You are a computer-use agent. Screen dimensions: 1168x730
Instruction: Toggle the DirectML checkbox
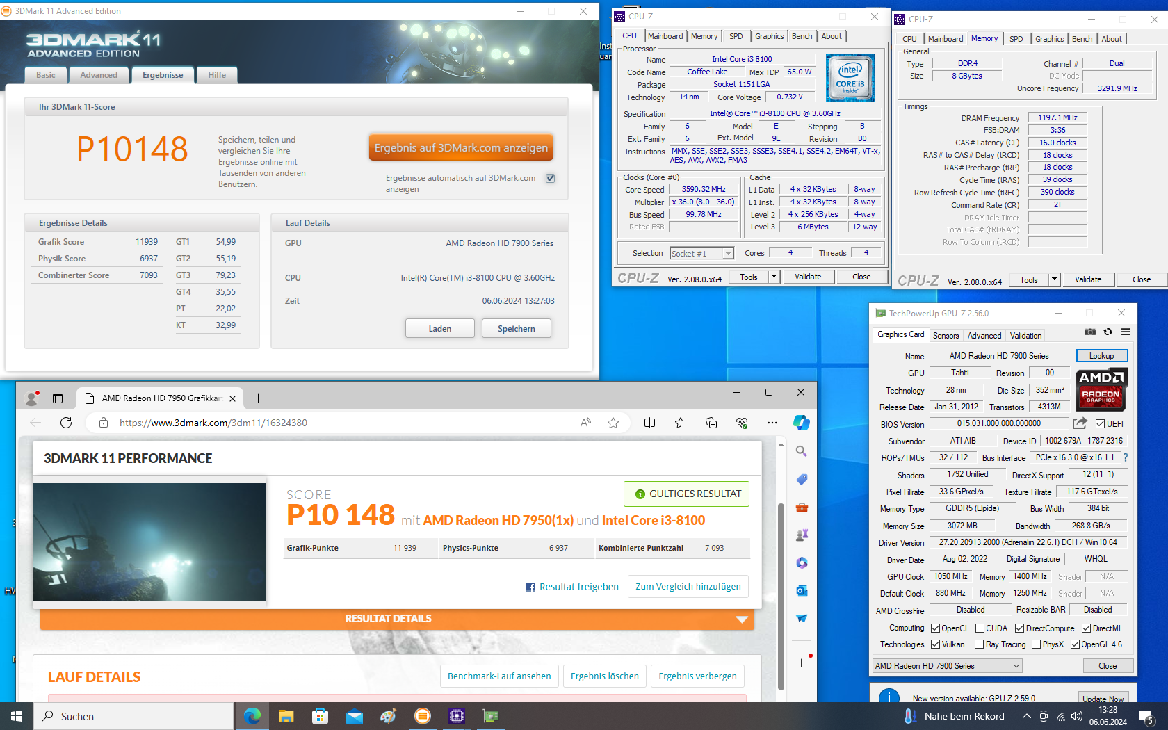pos(1086,628)
